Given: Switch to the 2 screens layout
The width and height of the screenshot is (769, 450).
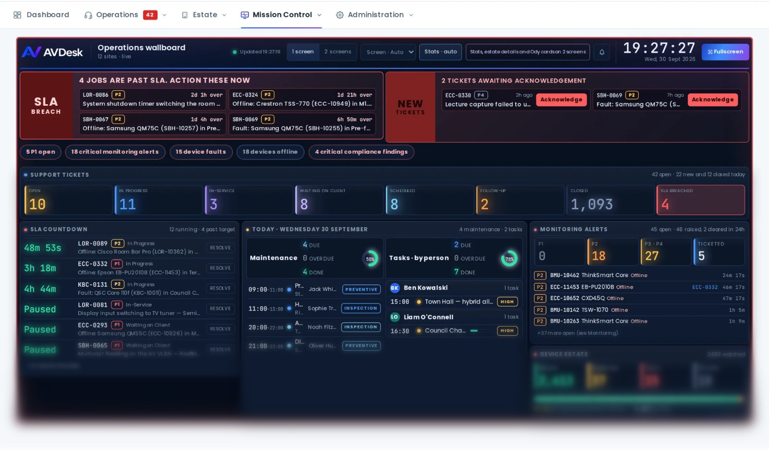Looking at the screenshot, I should pyautogui.click(x=337, y=52).
